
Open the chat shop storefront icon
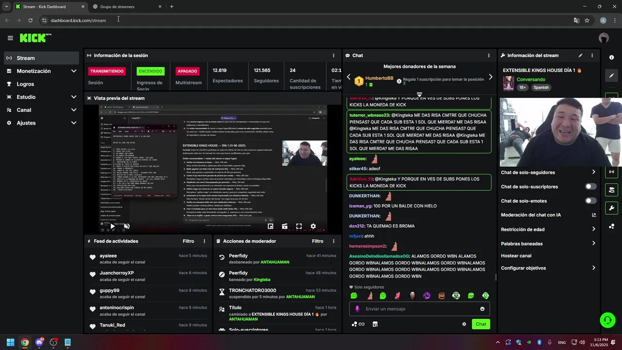click(375, 324)
